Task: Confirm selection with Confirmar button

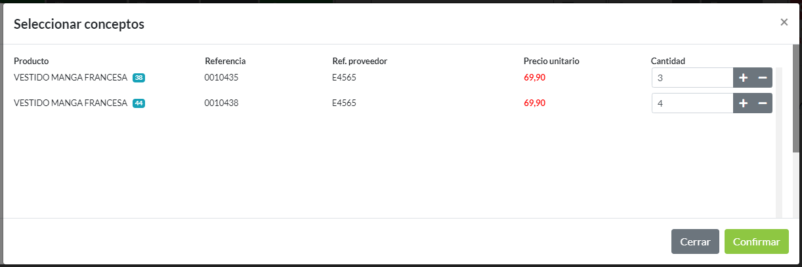Action: [x=756, y=241]
